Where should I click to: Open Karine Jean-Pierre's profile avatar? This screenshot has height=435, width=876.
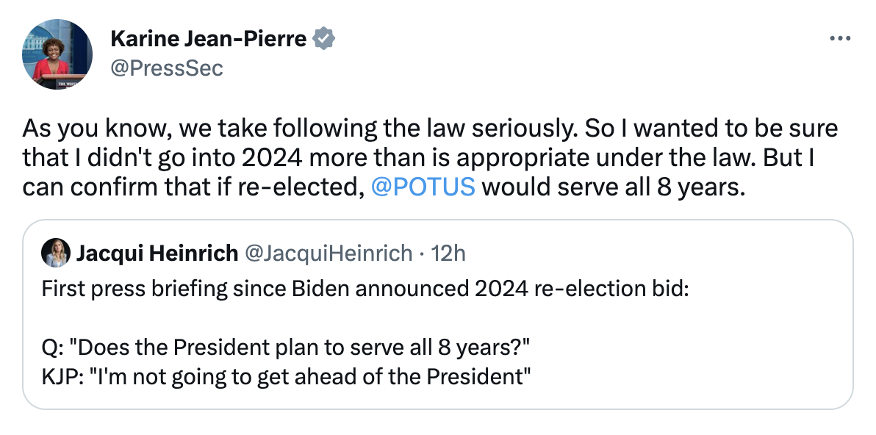(55, 54)
